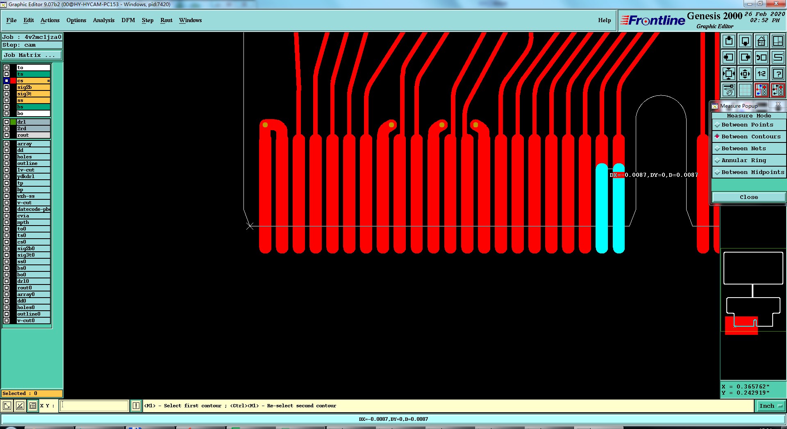Click the Job '4v2mc1jza0' label

coord(32,37)
